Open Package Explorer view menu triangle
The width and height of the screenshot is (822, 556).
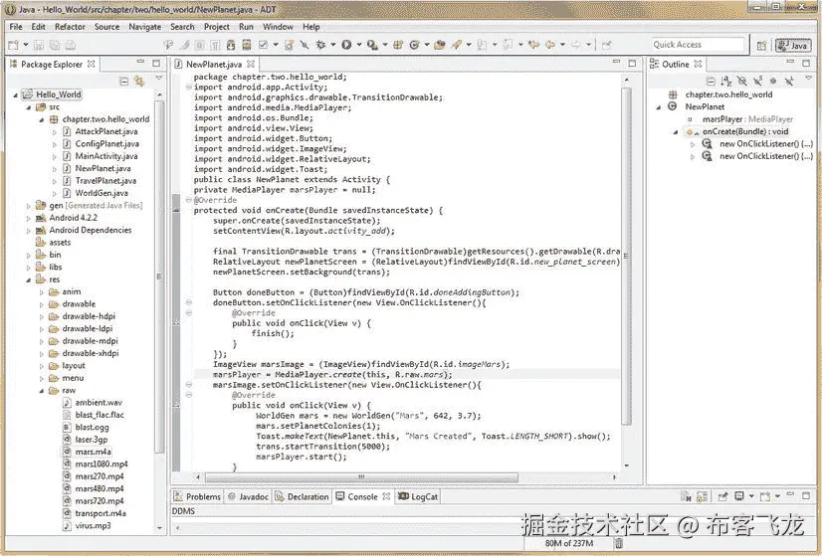[159, 79]
